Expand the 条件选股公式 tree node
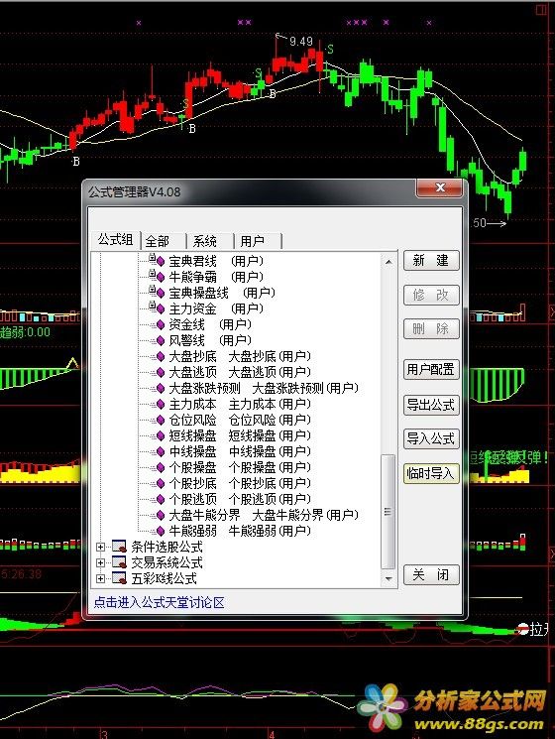 click(100, 547)
